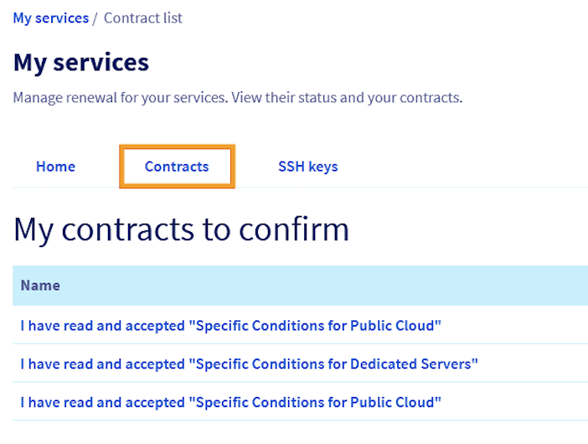588x444 pixels.
Task: Open the first Public Cloud contract link
Action: point(230,325)
